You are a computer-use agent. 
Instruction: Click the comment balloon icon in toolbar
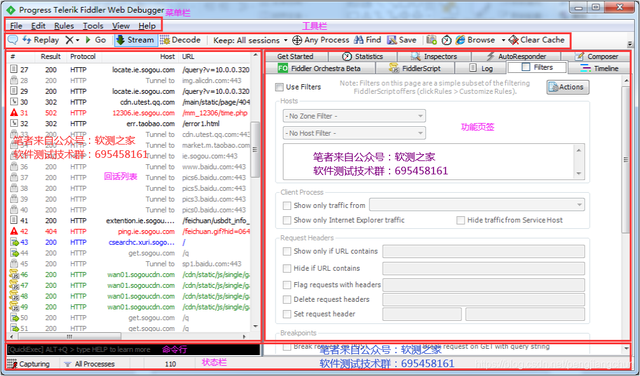coord(13,39)
